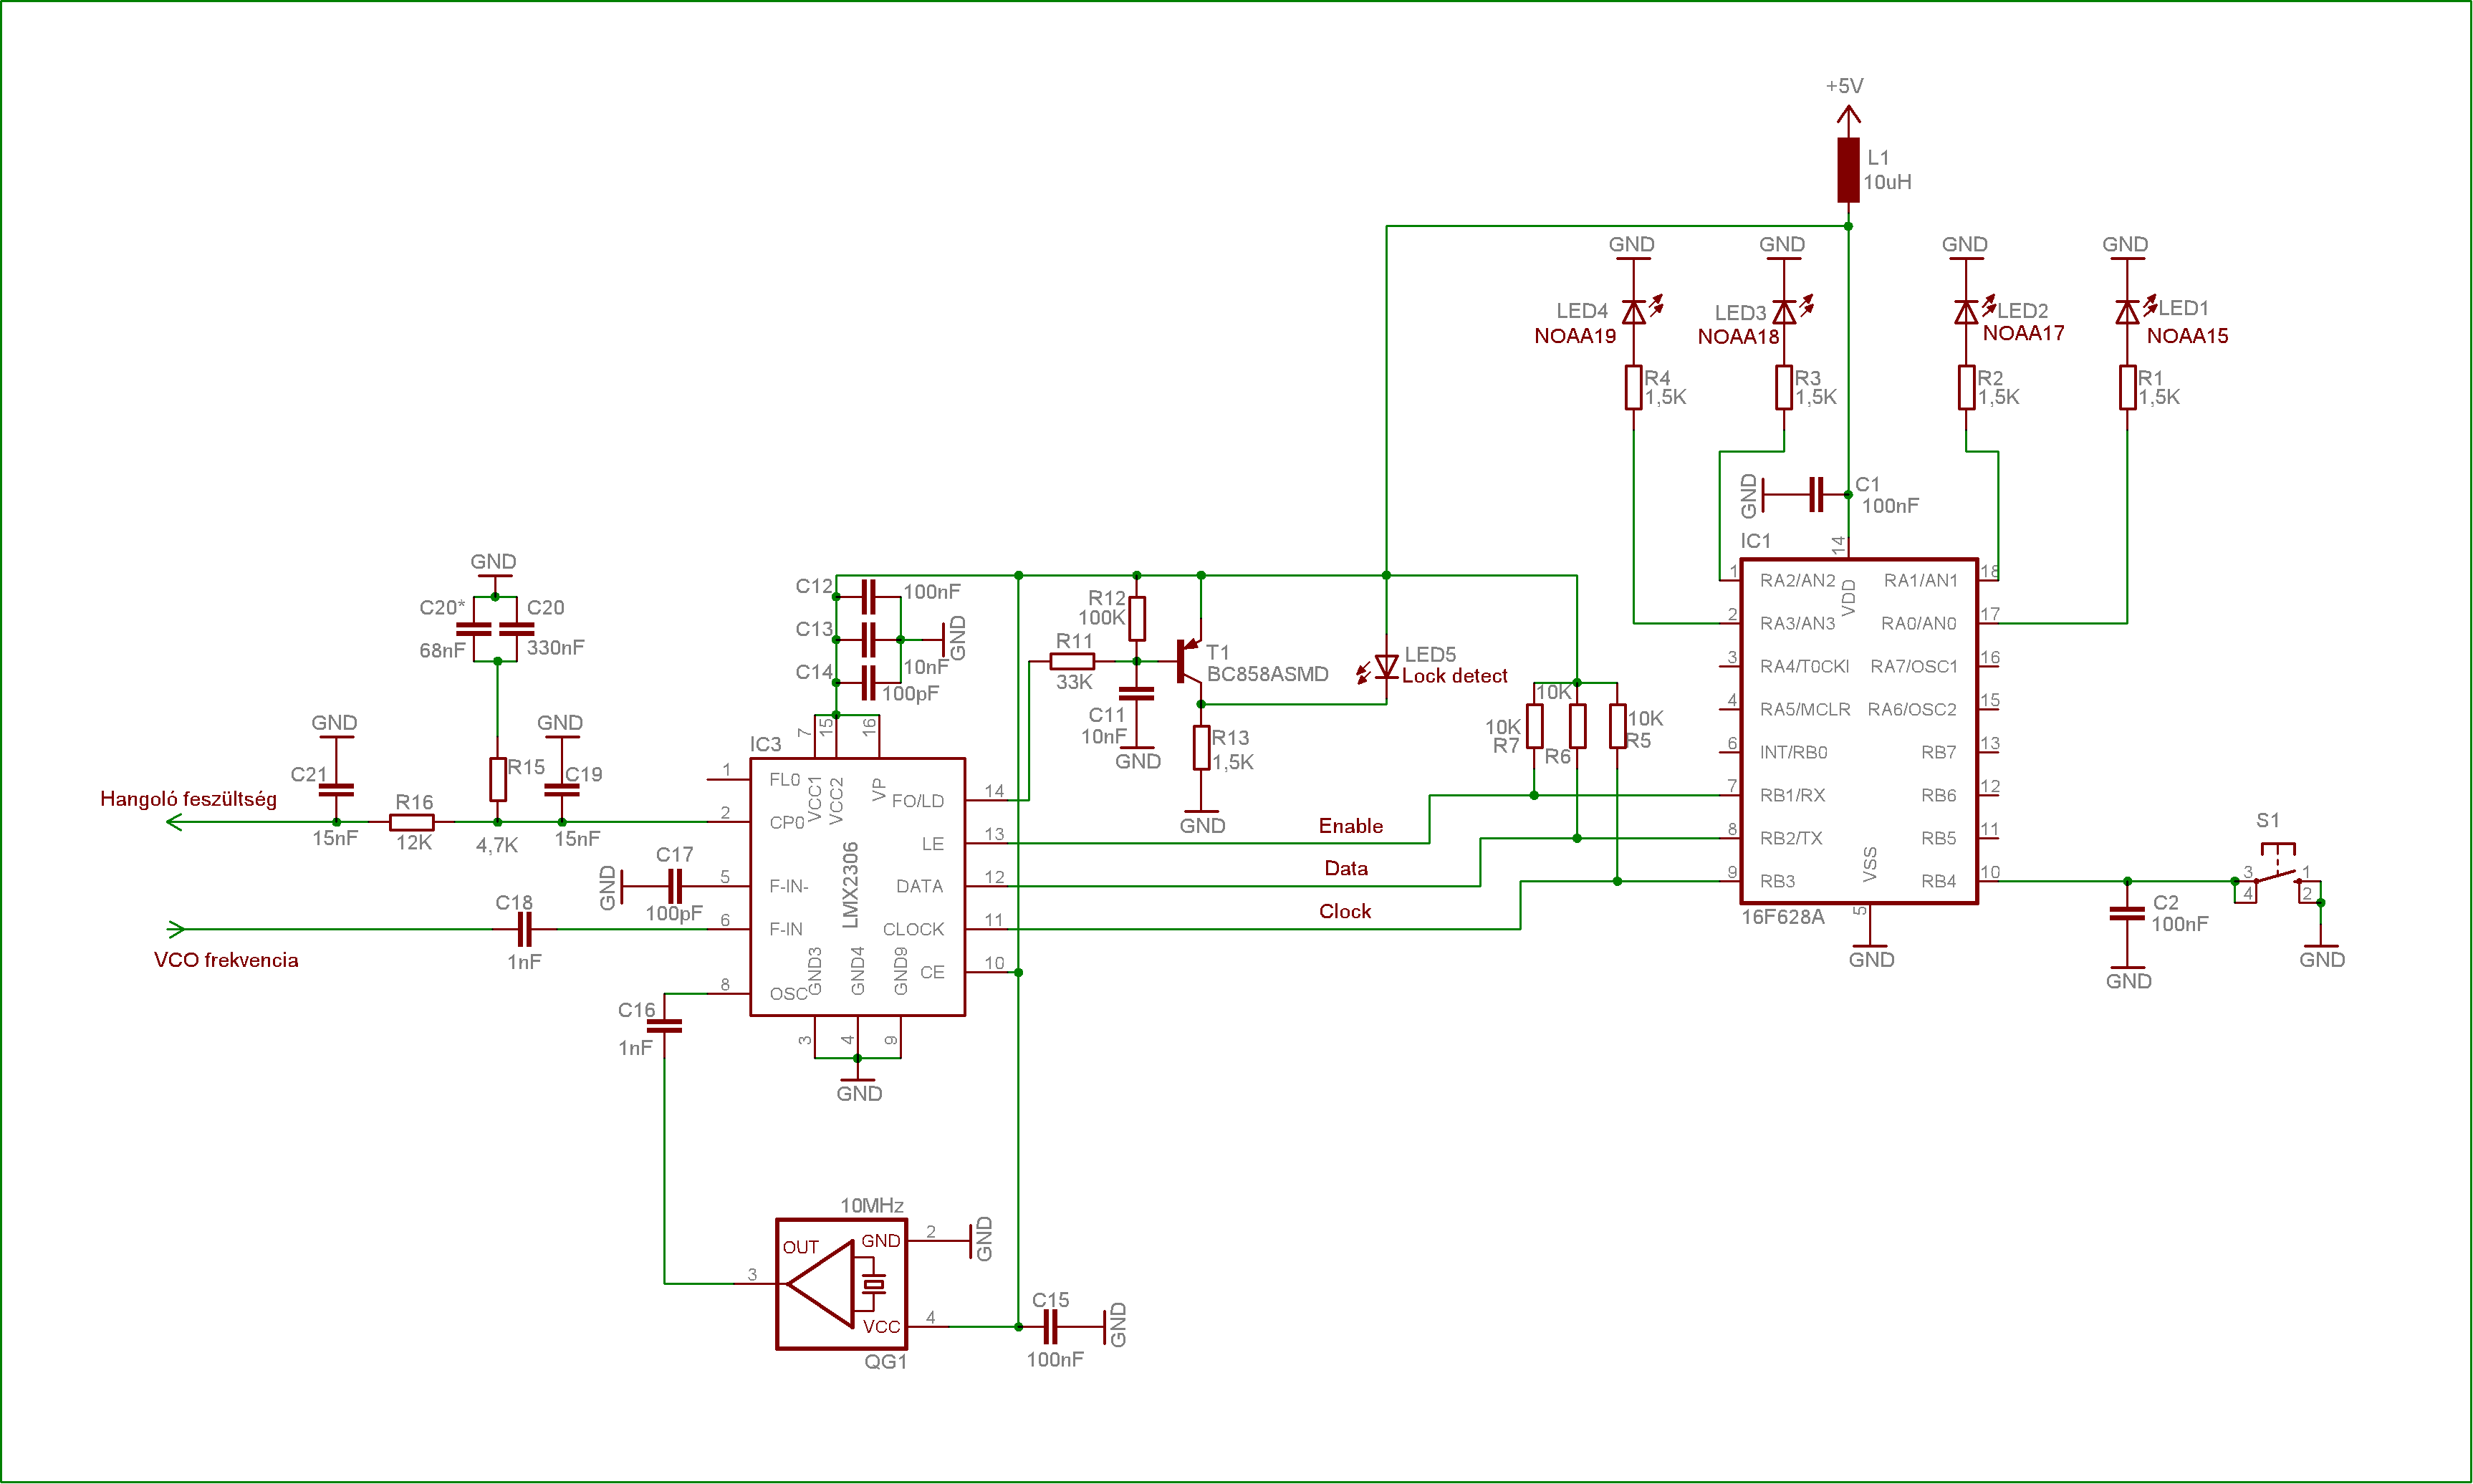Click the '10MHz' oscillator value text
Screen dimensions: 2473x1484
click(x=872, y=1205)
